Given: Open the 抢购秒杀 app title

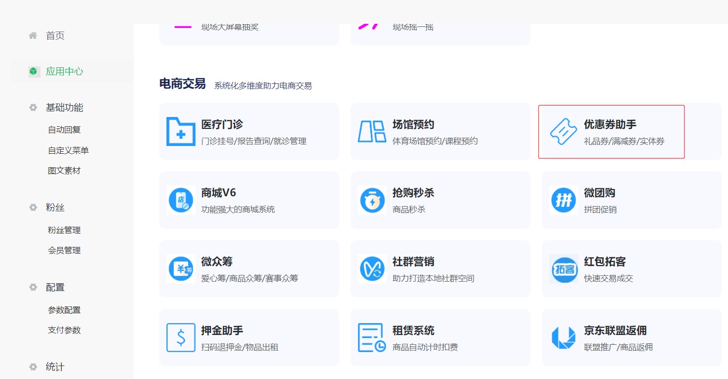Looking at the screenshot, I should coord(413,193).
